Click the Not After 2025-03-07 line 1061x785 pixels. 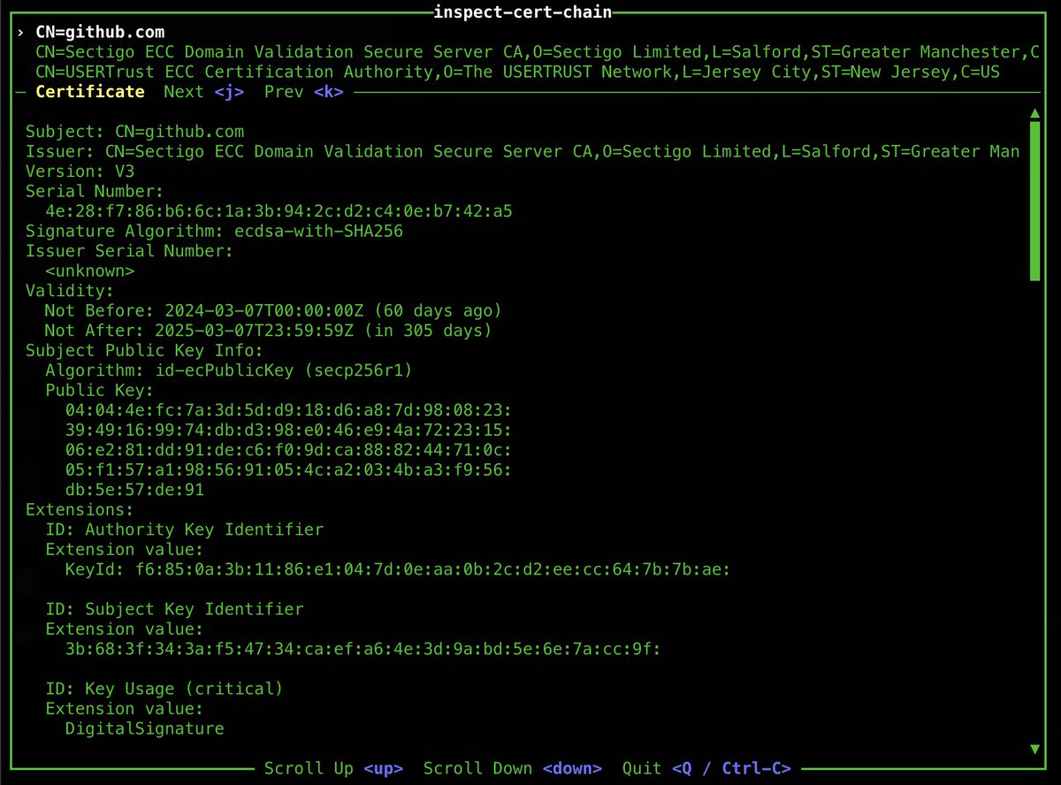click(269, 331)
